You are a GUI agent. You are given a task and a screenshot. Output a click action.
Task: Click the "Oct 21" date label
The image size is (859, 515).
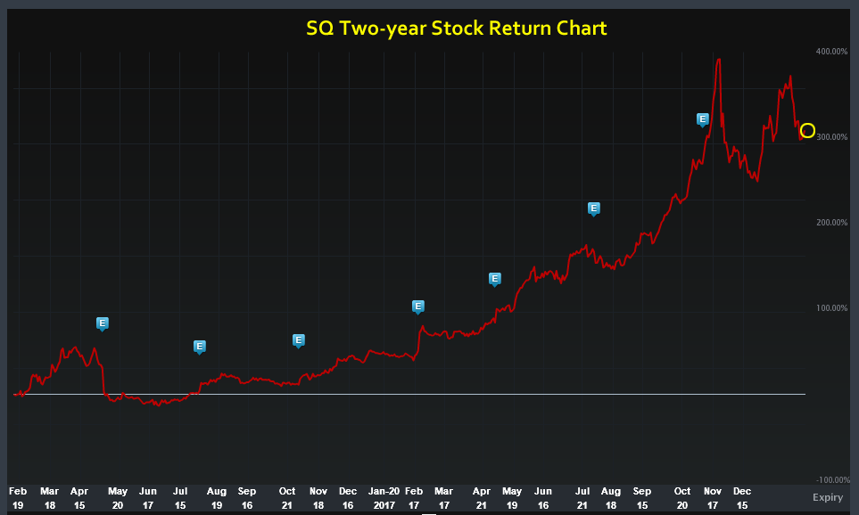click(x=287, y=498)
